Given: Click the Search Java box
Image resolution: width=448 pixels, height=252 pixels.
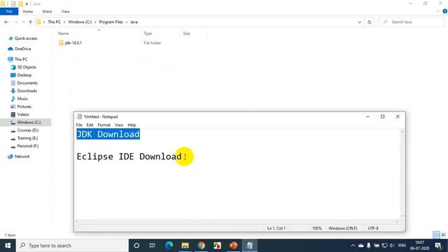Looking at the screenshot, I should click(x=412, y=22).
